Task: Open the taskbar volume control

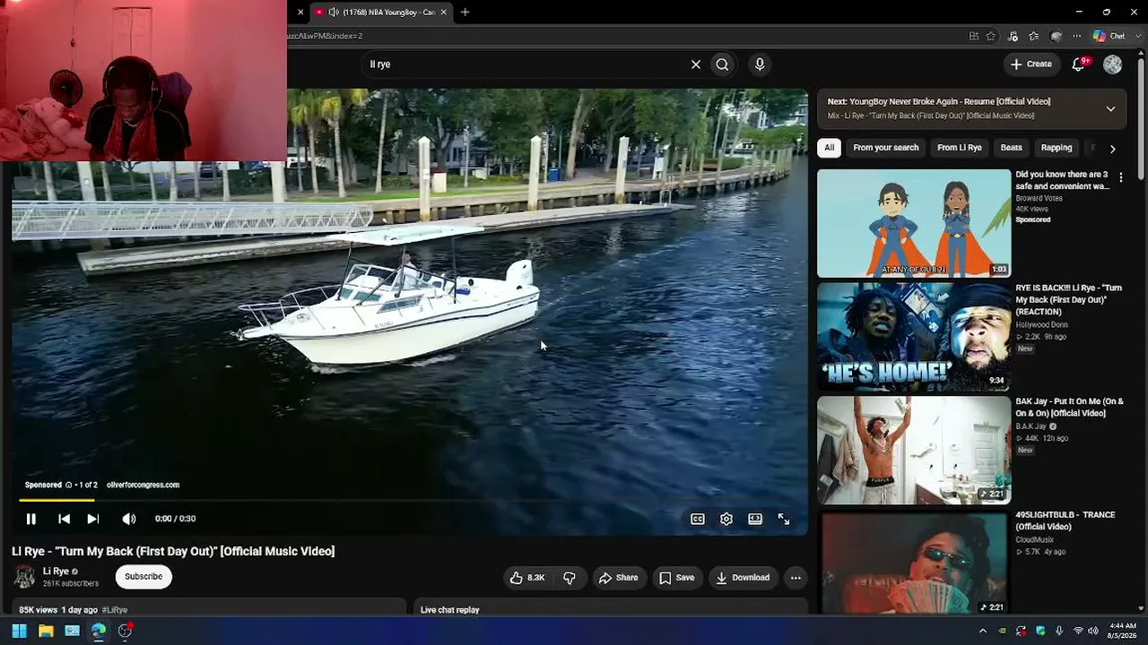Action: pyautogui.click(x=1092, y=631)
